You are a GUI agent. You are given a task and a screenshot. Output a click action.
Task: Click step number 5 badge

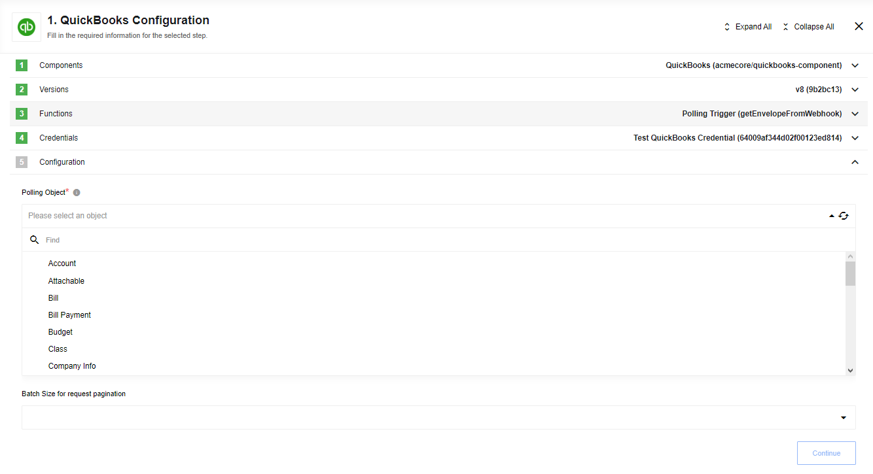pos(22,162)
